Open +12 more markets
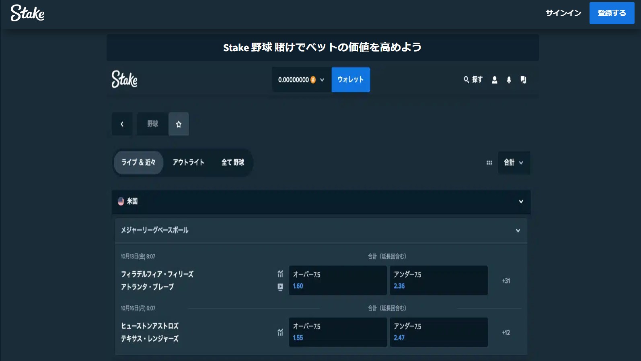The width and height of the screenshot is (641, 361). (x=506, y=332)
